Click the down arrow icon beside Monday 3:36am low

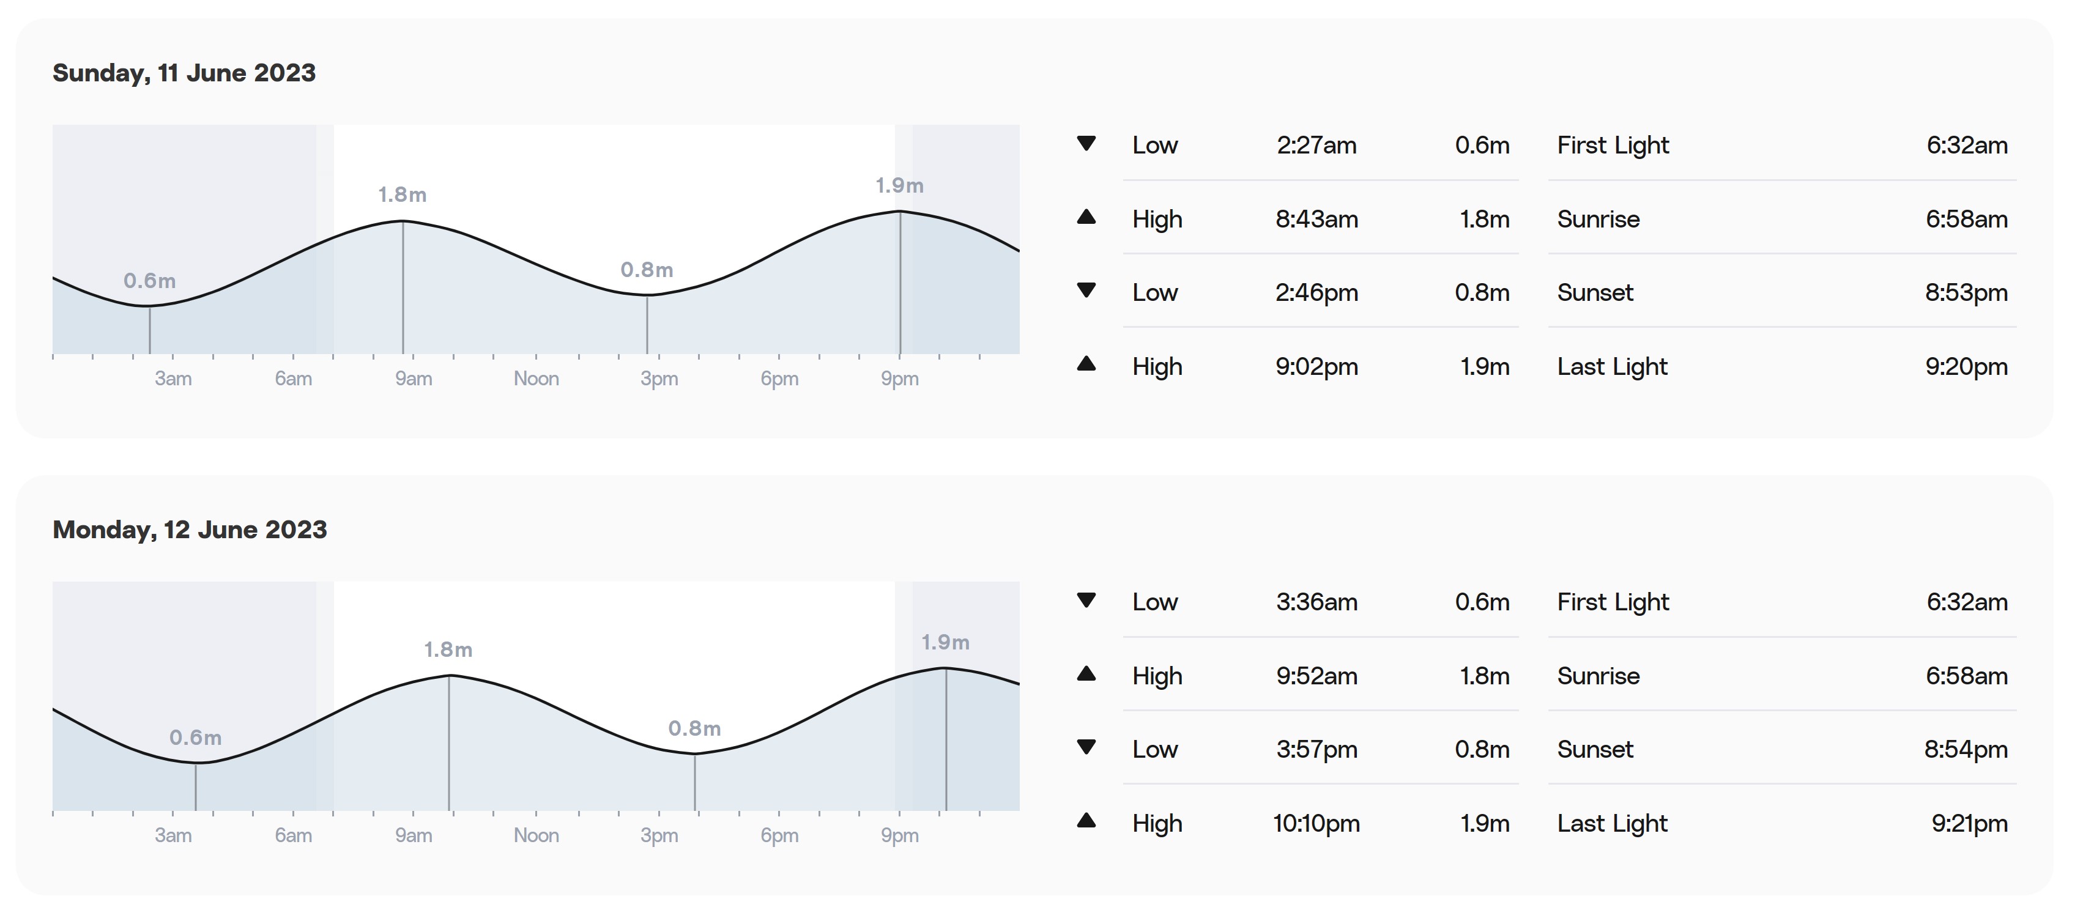1086,600
